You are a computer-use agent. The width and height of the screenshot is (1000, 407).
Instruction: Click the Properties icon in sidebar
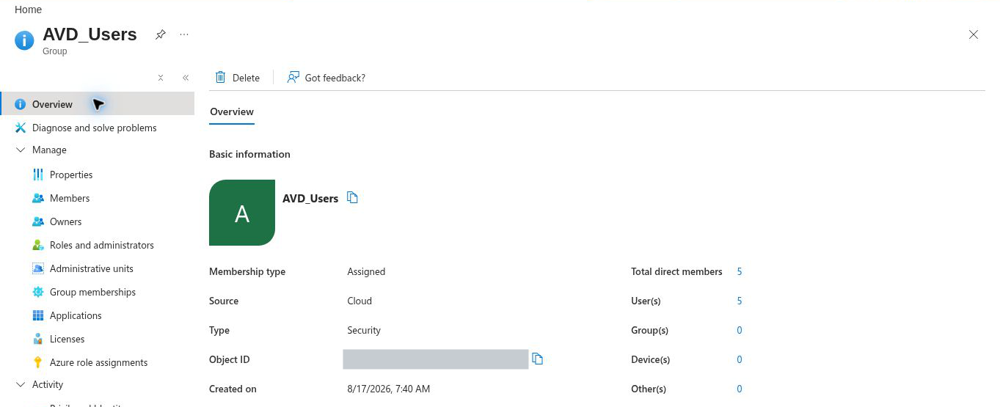point(38,175)
